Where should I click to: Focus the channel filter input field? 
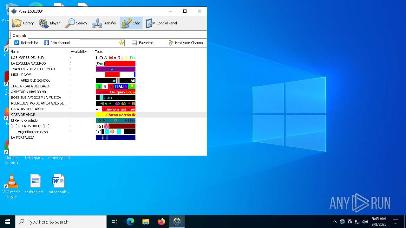coord(99,43)
